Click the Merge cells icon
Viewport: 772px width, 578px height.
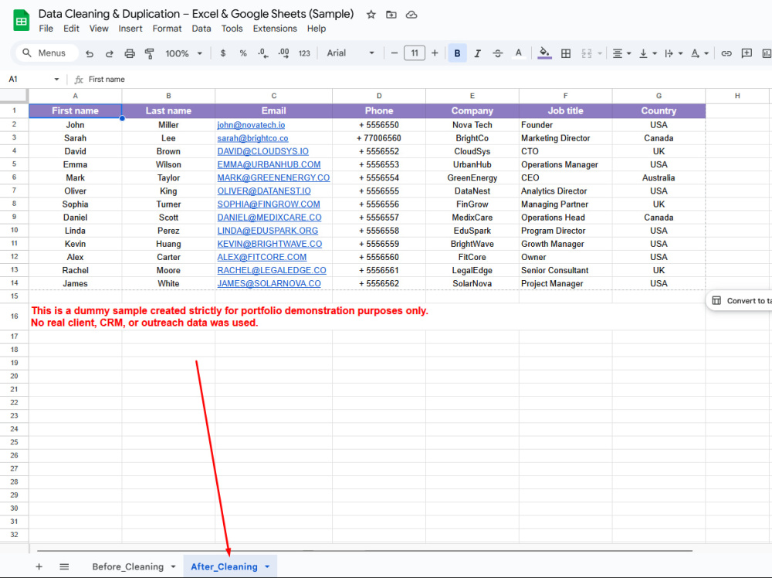pos(587,53)
